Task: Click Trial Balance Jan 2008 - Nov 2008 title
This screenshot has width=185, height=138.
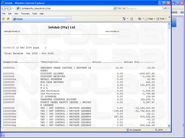Action: click(x=29, y=54)
